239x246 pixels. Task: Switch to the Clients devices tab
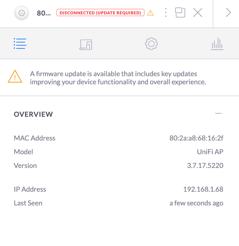[x=86, y=44]
